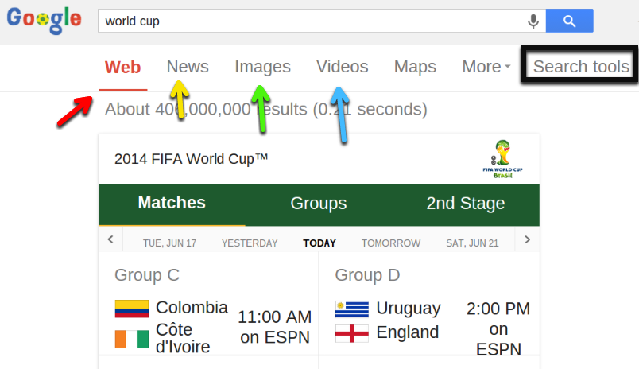Click the 2014 FIFA World Cup title

point(191,159)
